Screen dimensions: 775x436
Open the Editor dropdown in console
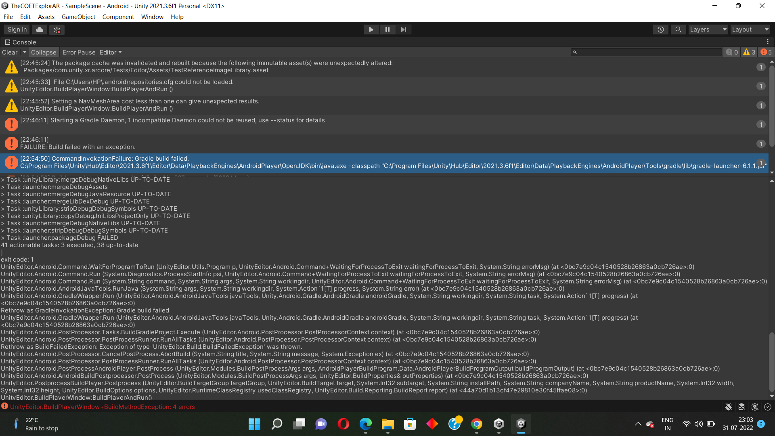111,52
